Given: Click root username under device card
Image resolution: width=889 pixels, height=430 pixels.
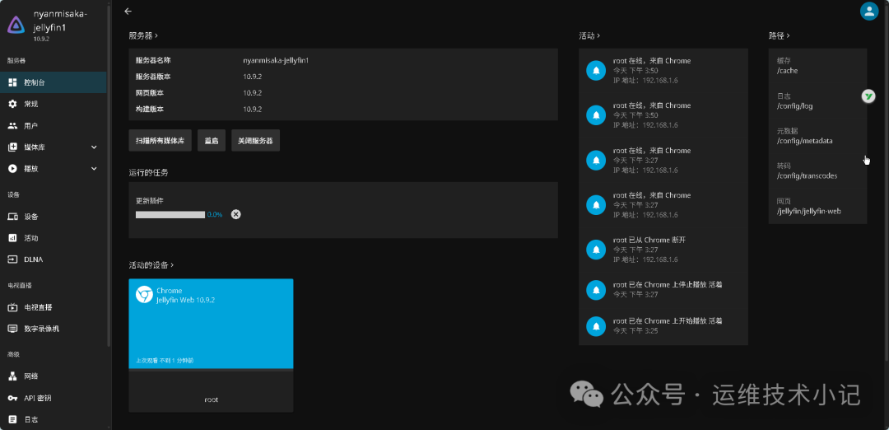Looking at the screenshot, I should (x=211, y=400).
